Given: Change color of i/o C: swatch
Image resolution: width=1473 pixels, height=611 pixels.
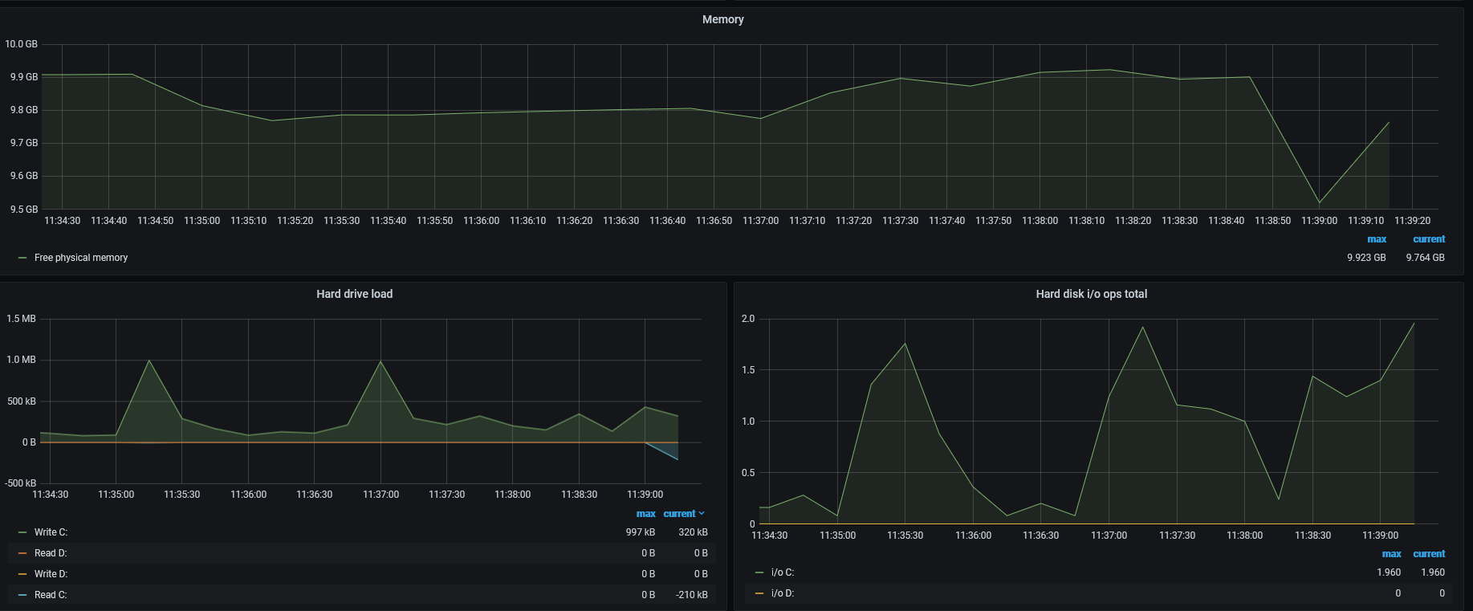Looking at the screenshot, I should [759, 572].
